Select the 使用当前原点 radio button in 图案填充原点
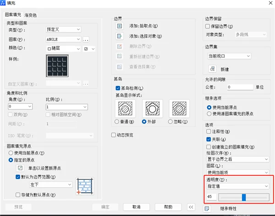 point(11,153)
